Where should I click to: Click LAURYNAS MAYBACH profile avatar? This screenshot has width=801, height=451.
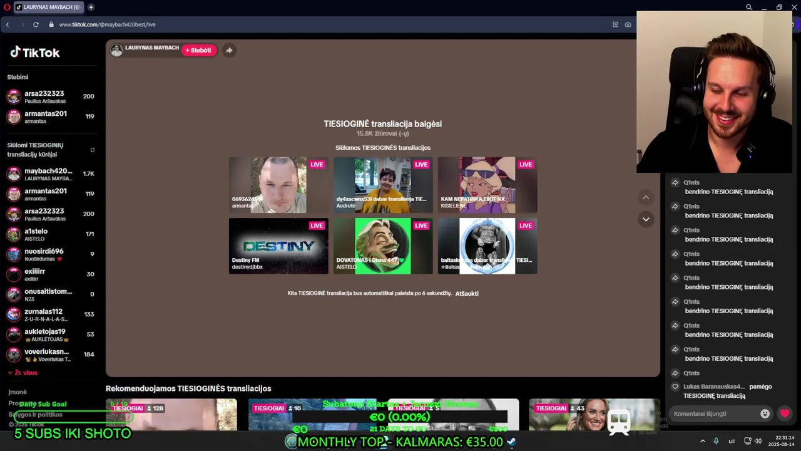[x=116, y=50]
